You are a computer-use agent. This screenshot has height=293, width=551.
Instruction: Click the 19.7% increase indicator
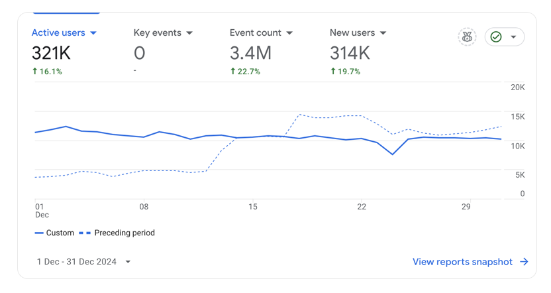pyautogui.click(x=346, y=72)
